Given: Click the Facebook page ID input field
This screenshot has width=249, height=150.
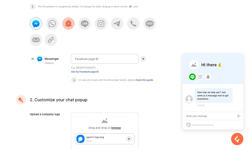Looking at the screenshot, I should [104, 59].
